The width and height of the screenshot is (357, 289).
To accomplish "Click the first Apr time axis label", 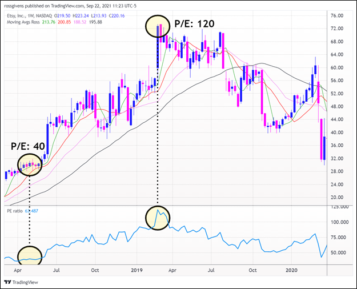I will coord(18,270).
